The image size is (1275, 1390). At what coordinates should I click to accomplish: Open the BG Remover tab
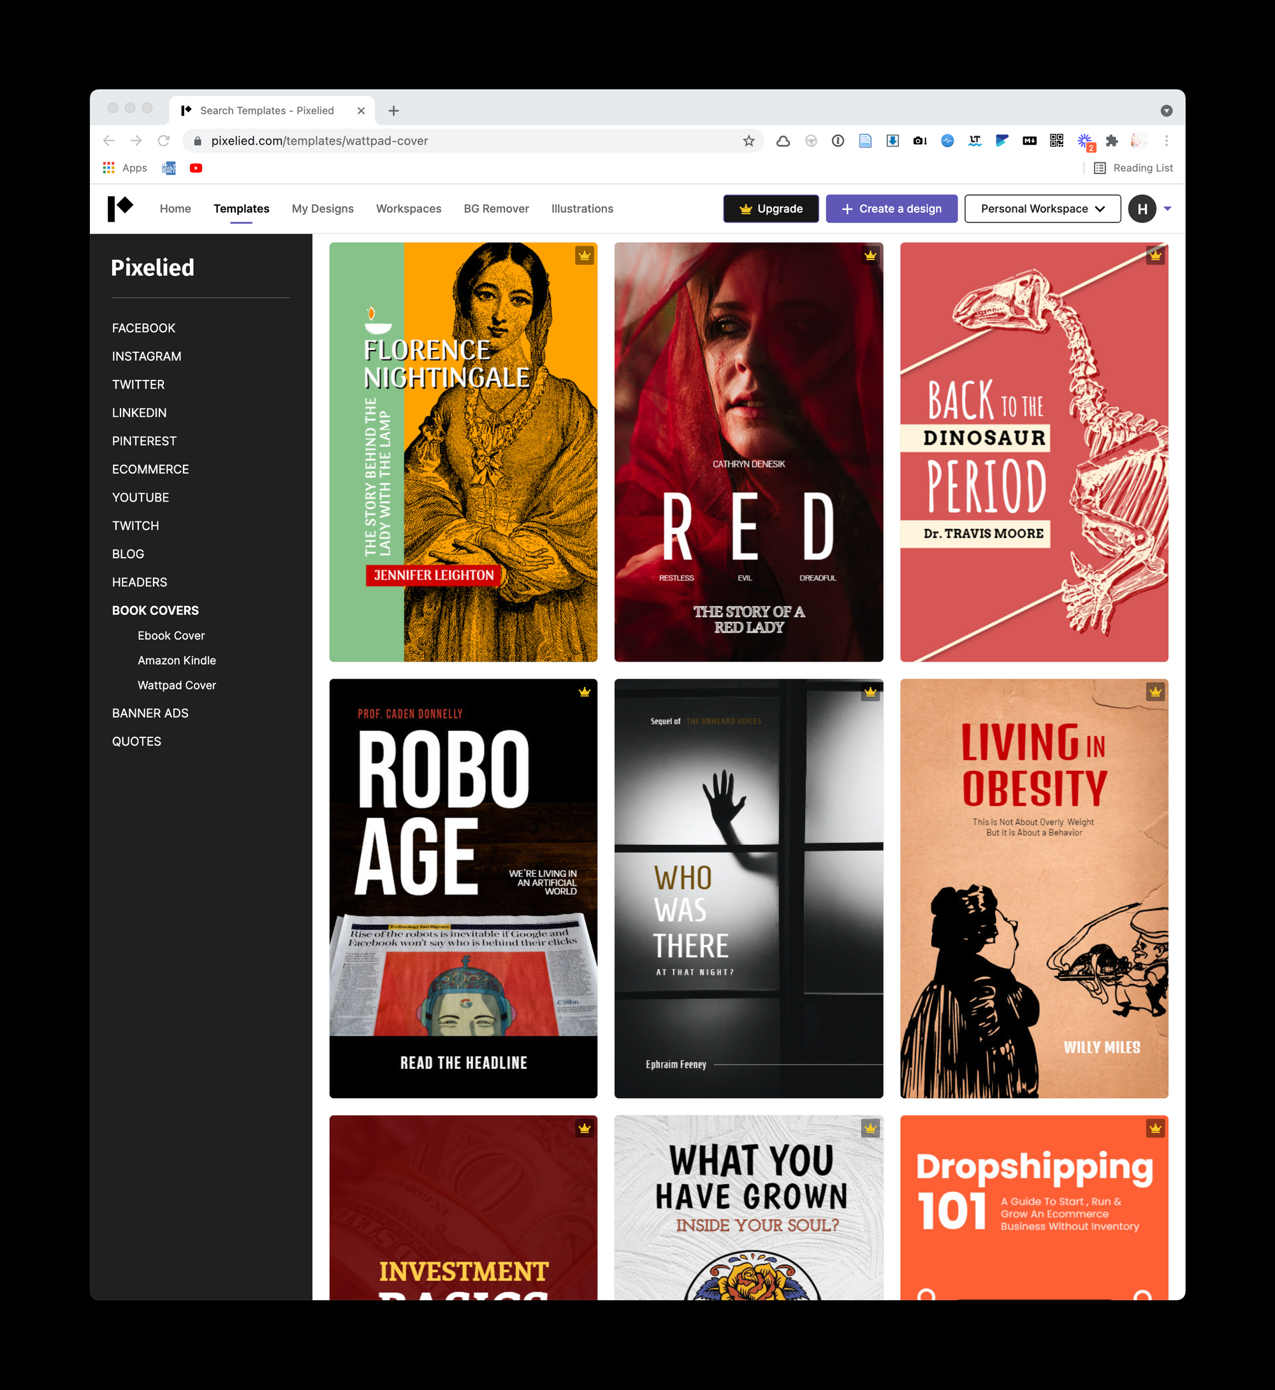pos(496,208)
